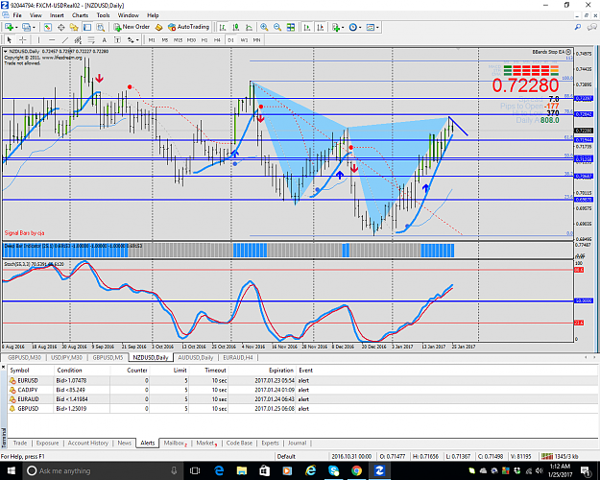
Task: Select the crosshair cursor tool
Action: click(23, 39)
